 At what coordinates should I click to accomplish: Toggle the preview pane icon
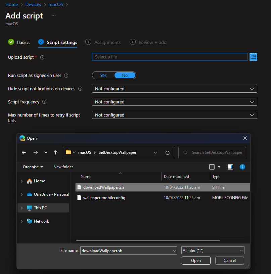coord(230,167)
